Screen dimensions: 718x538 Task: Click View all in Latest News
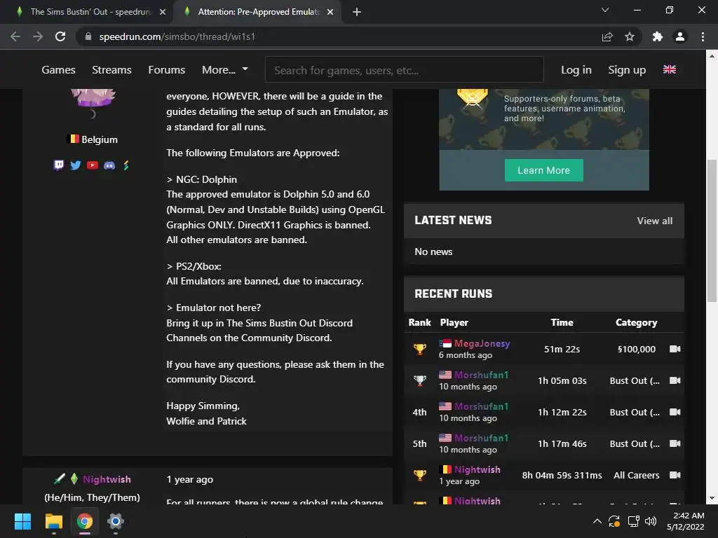point(654,221)
